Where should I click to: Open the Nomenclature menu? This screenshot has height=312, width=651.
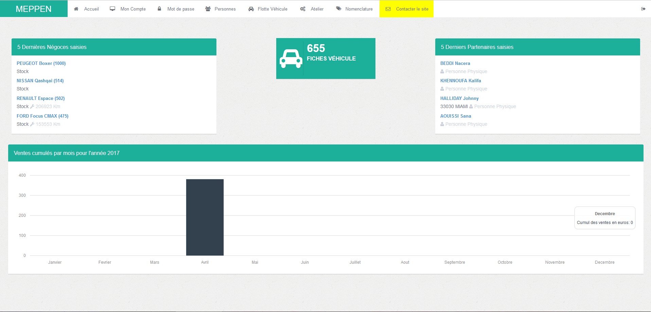pos(359,9)
